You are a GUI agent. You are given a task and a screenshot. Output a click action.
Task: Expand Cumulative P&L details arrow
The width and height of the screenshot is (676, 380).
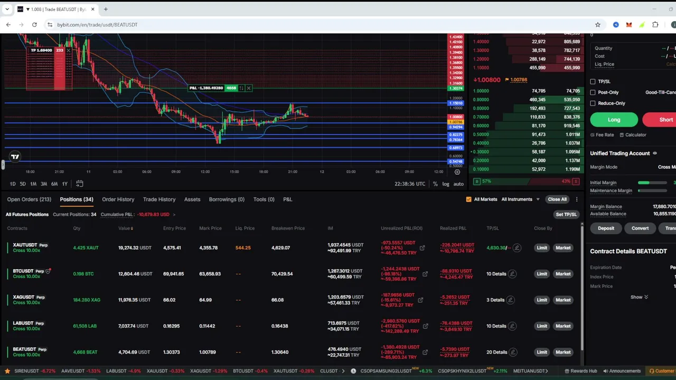pyautogui.click(x=174, y=215)
